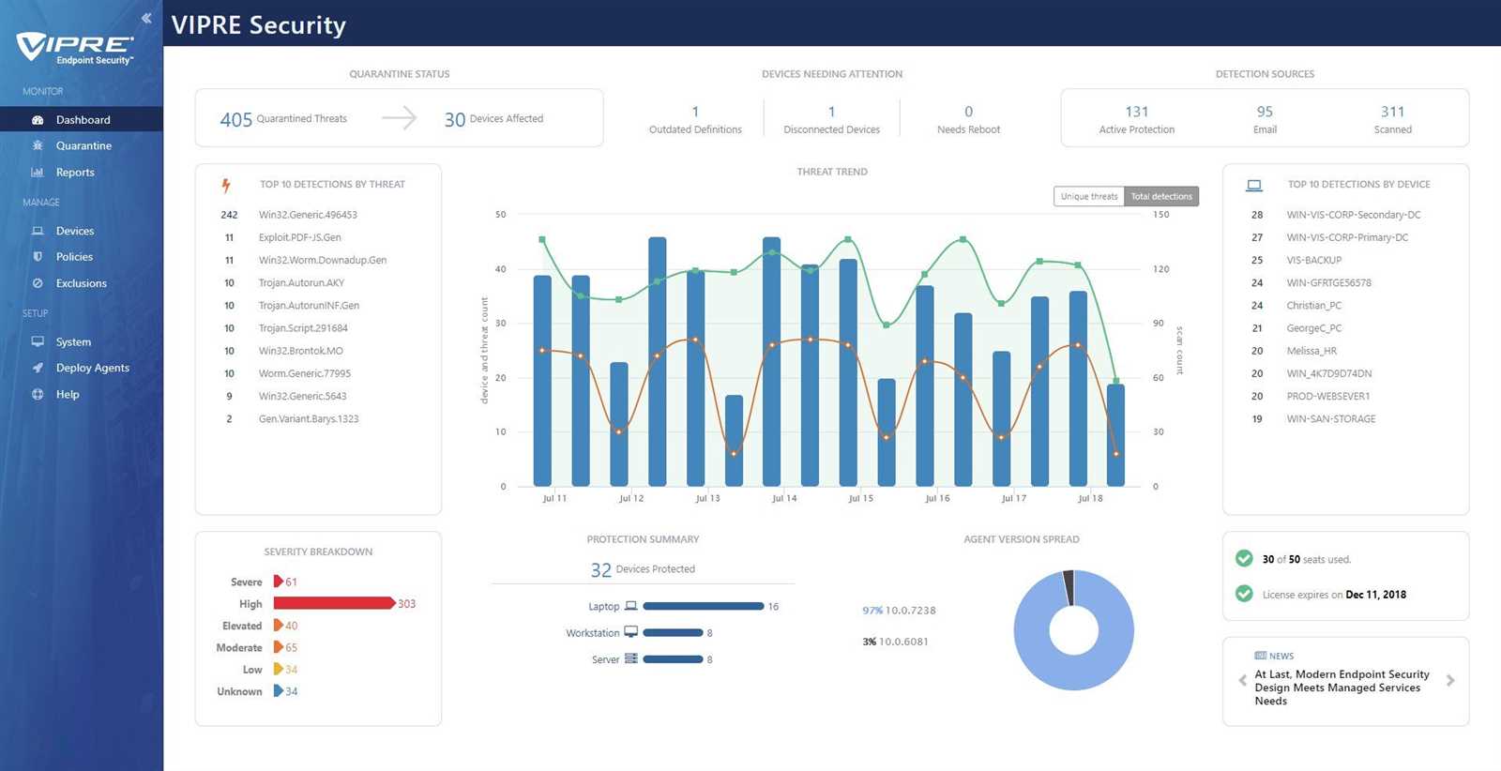The height and width of the screenshot is (771, 1501).
Task: Click the Laptop icon in Protection Summary
Action: click(631, 606)
